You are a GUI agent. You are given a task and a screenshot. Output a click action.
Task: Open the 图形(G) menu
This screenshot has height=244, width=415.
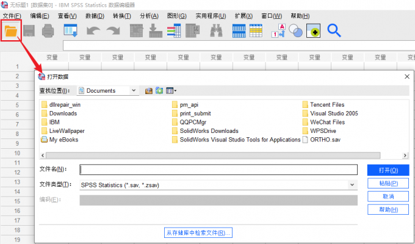[x=177, y=16]
